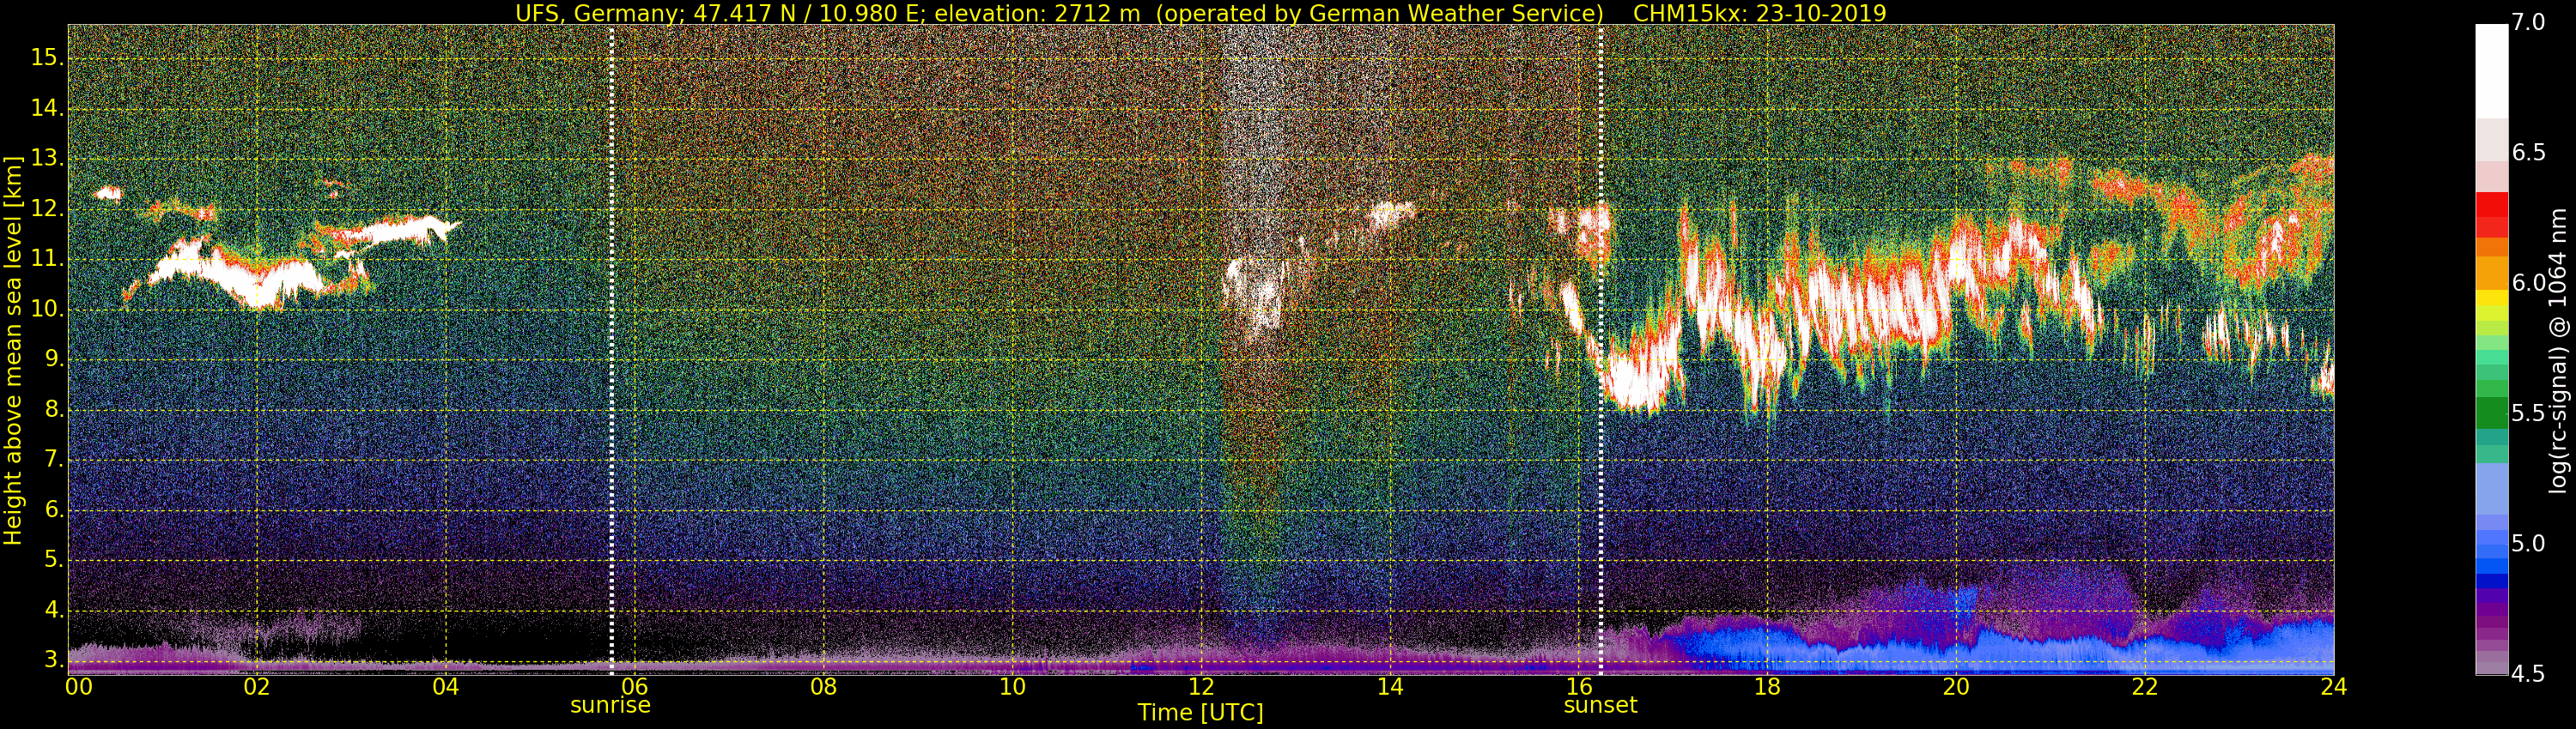Click the chart title 'UFS, Germany' text

(x=598, y=13)
